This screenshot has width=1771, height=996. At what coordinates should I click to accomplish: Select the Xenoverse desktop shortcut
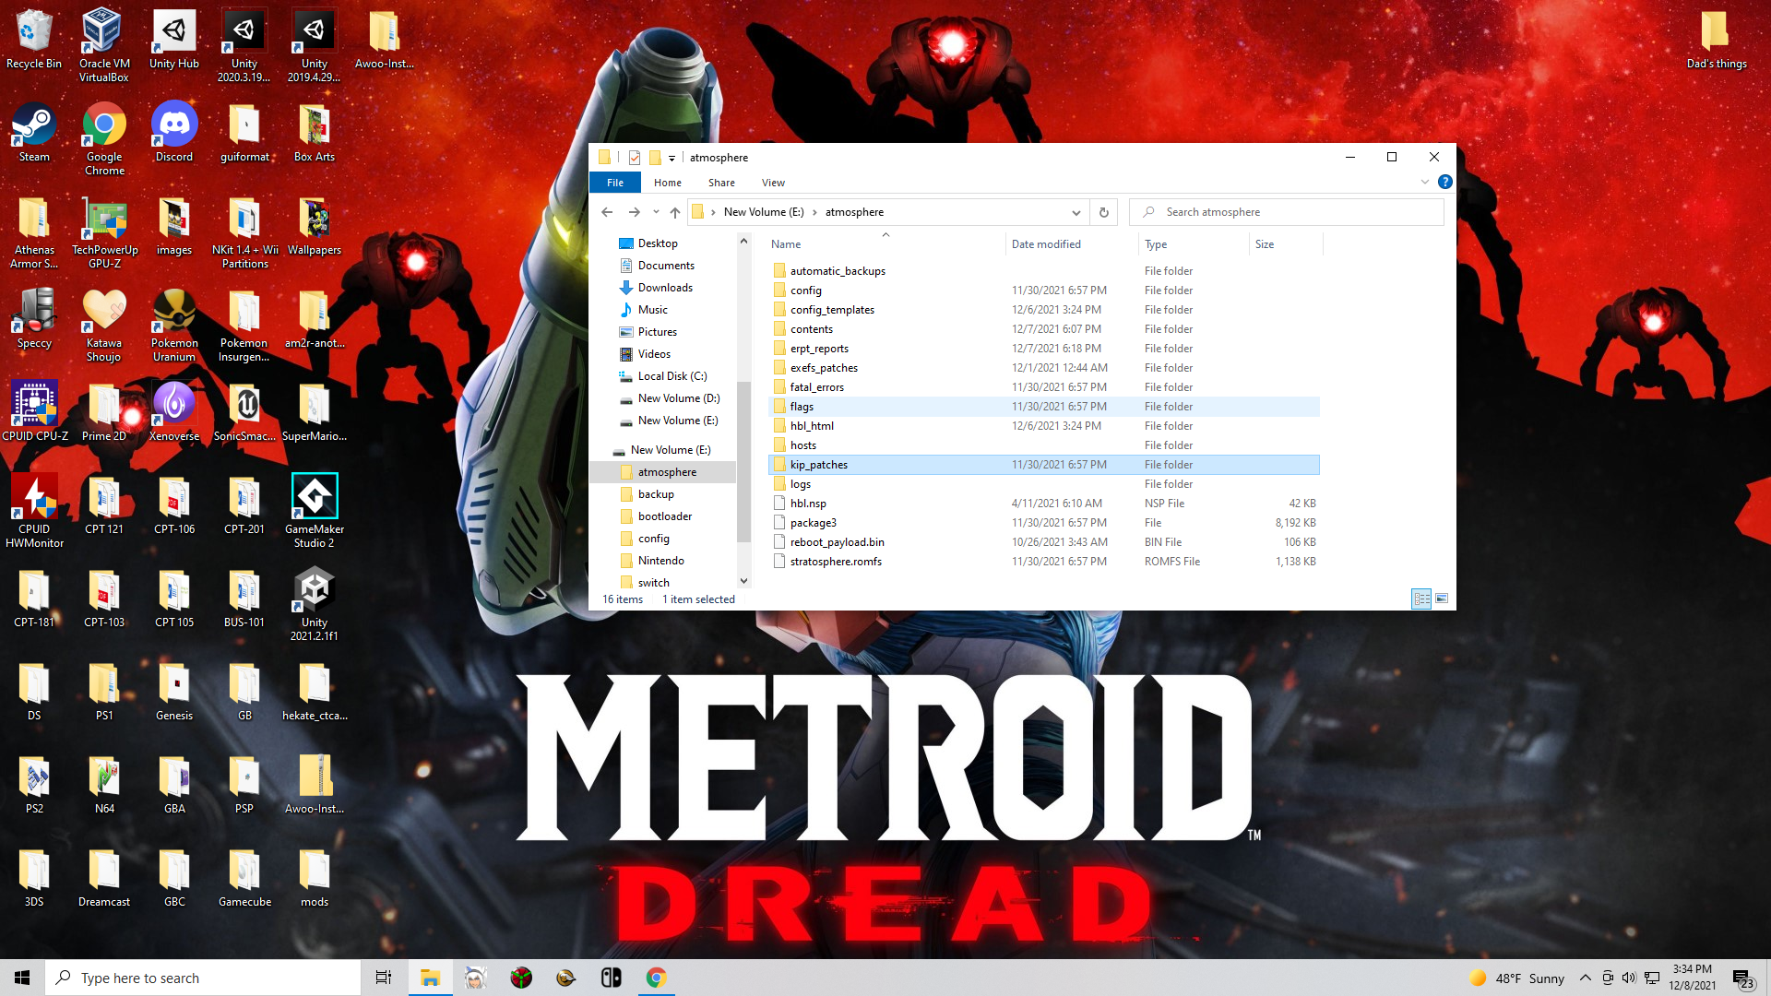[x=174, y=411]
